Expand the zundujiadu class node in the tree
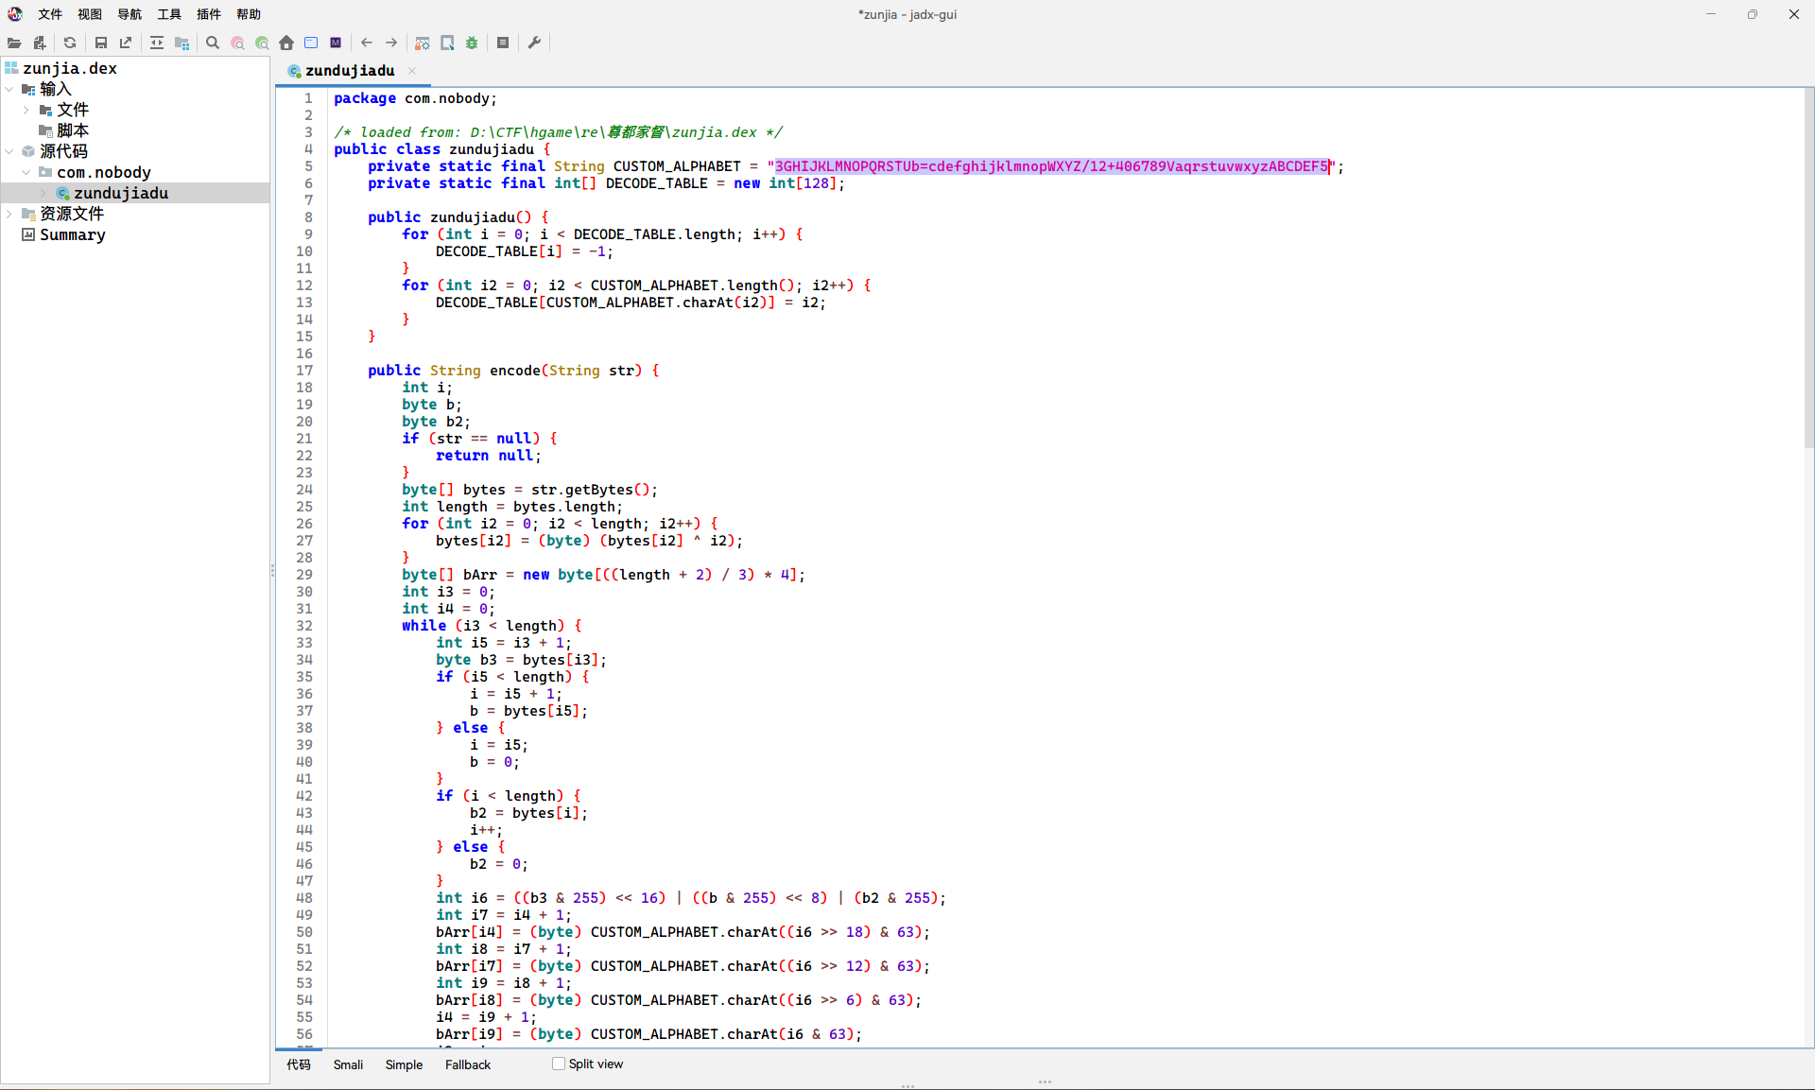 pyautogui.click(x=43, y=193)
